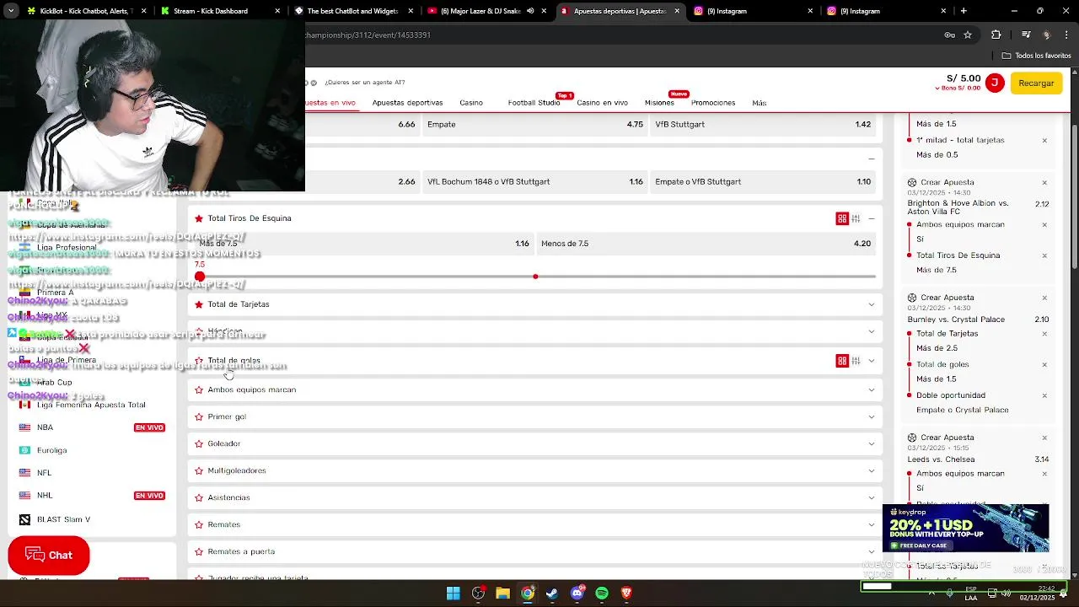1079x607 pixels.
Task: Unfavorite the Total de Tarjetas market
Action: [x=199, y=304]
